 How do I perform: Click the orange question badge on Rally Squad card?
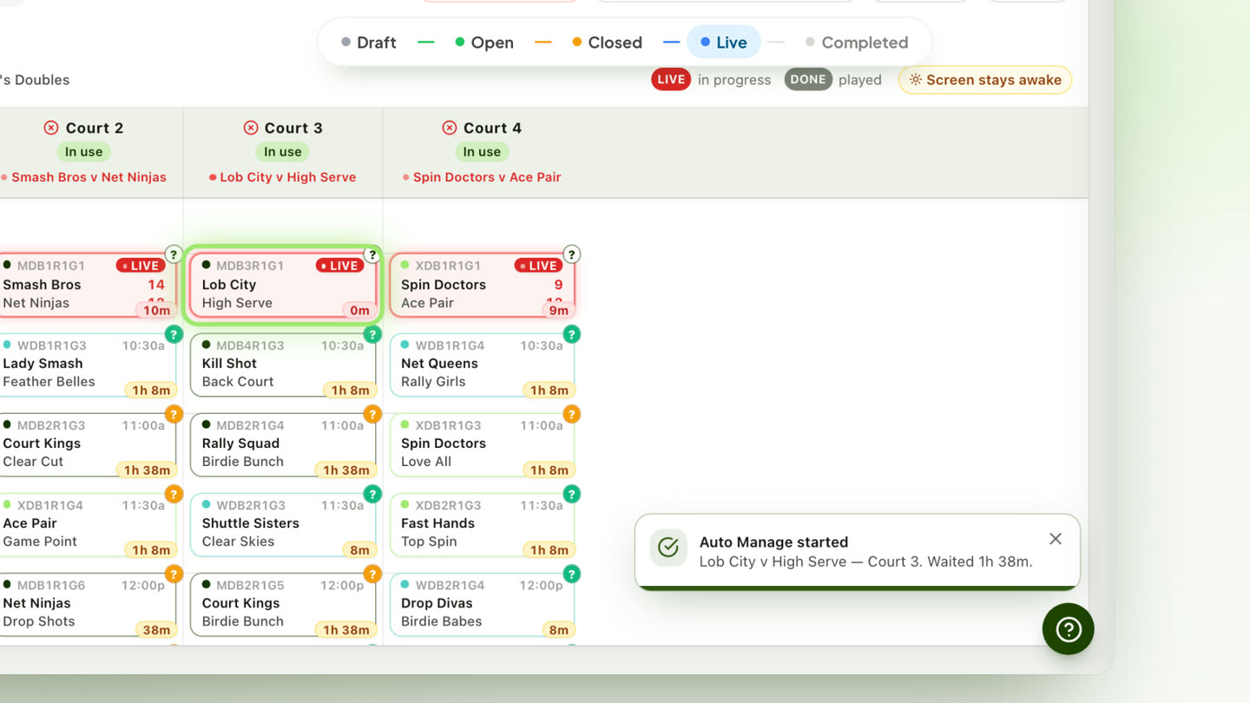[x=372, y=414]
